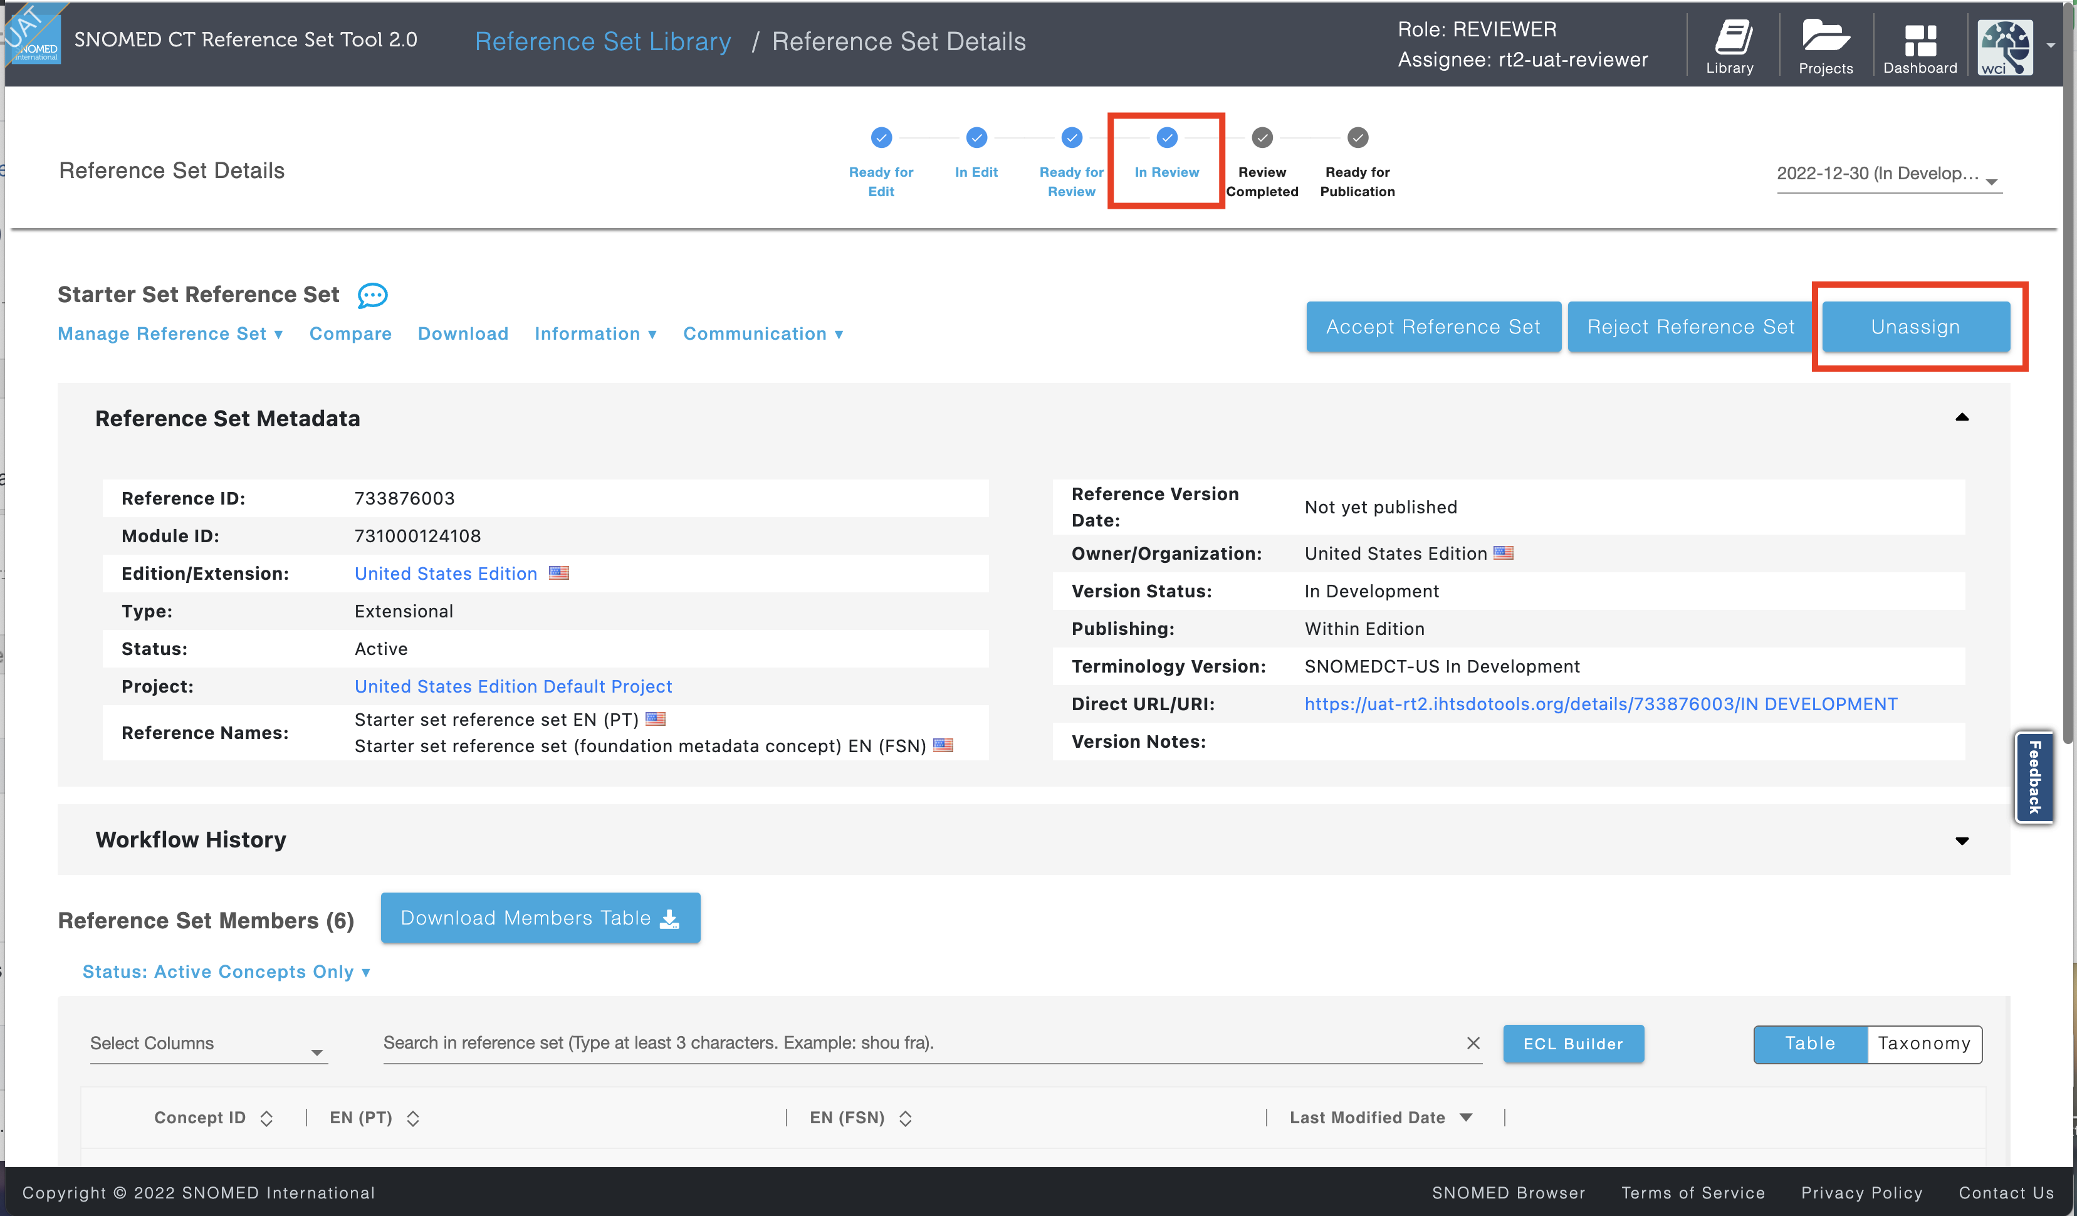
Task: Click the Unassign button
Action: point(1915,327)
